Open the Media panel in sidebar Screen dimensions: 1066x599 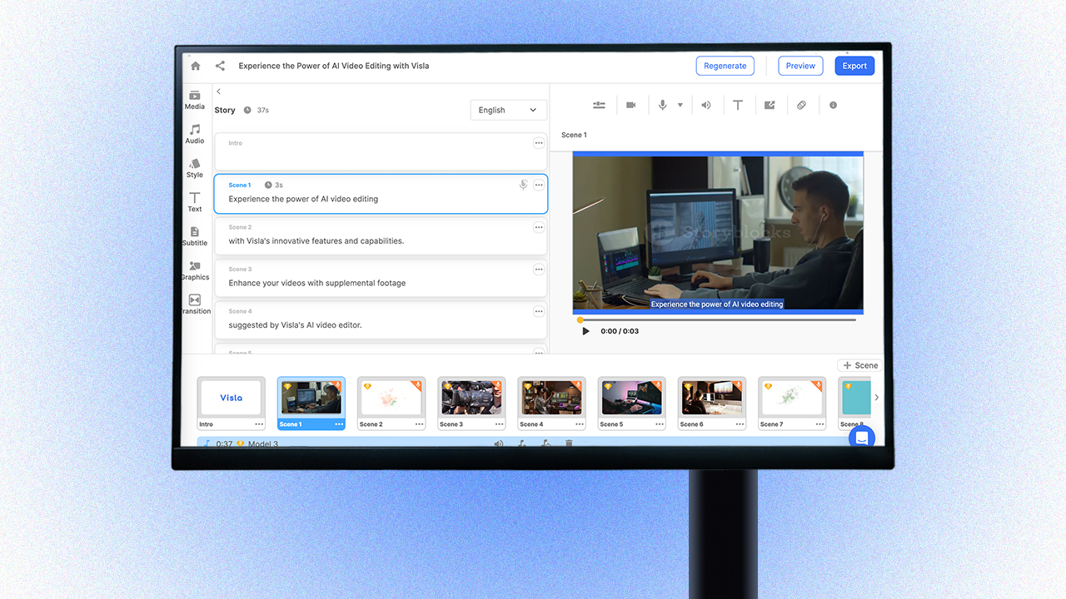click(x=195, y=100)
